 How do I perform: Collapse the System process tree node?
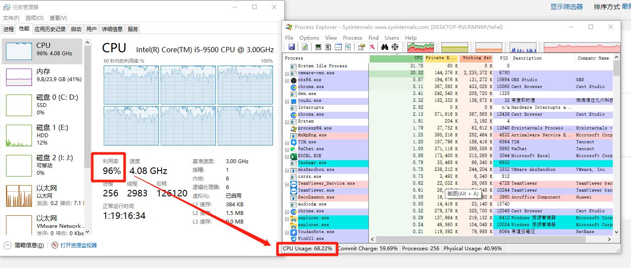(287, 121)
